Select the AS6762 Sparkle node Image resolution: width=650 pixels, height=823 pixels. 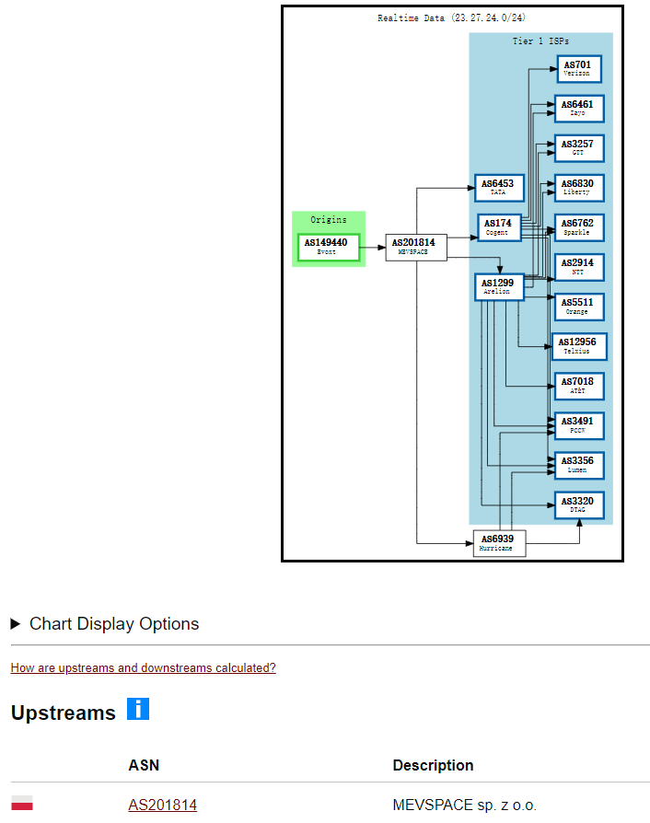(579, 227)
